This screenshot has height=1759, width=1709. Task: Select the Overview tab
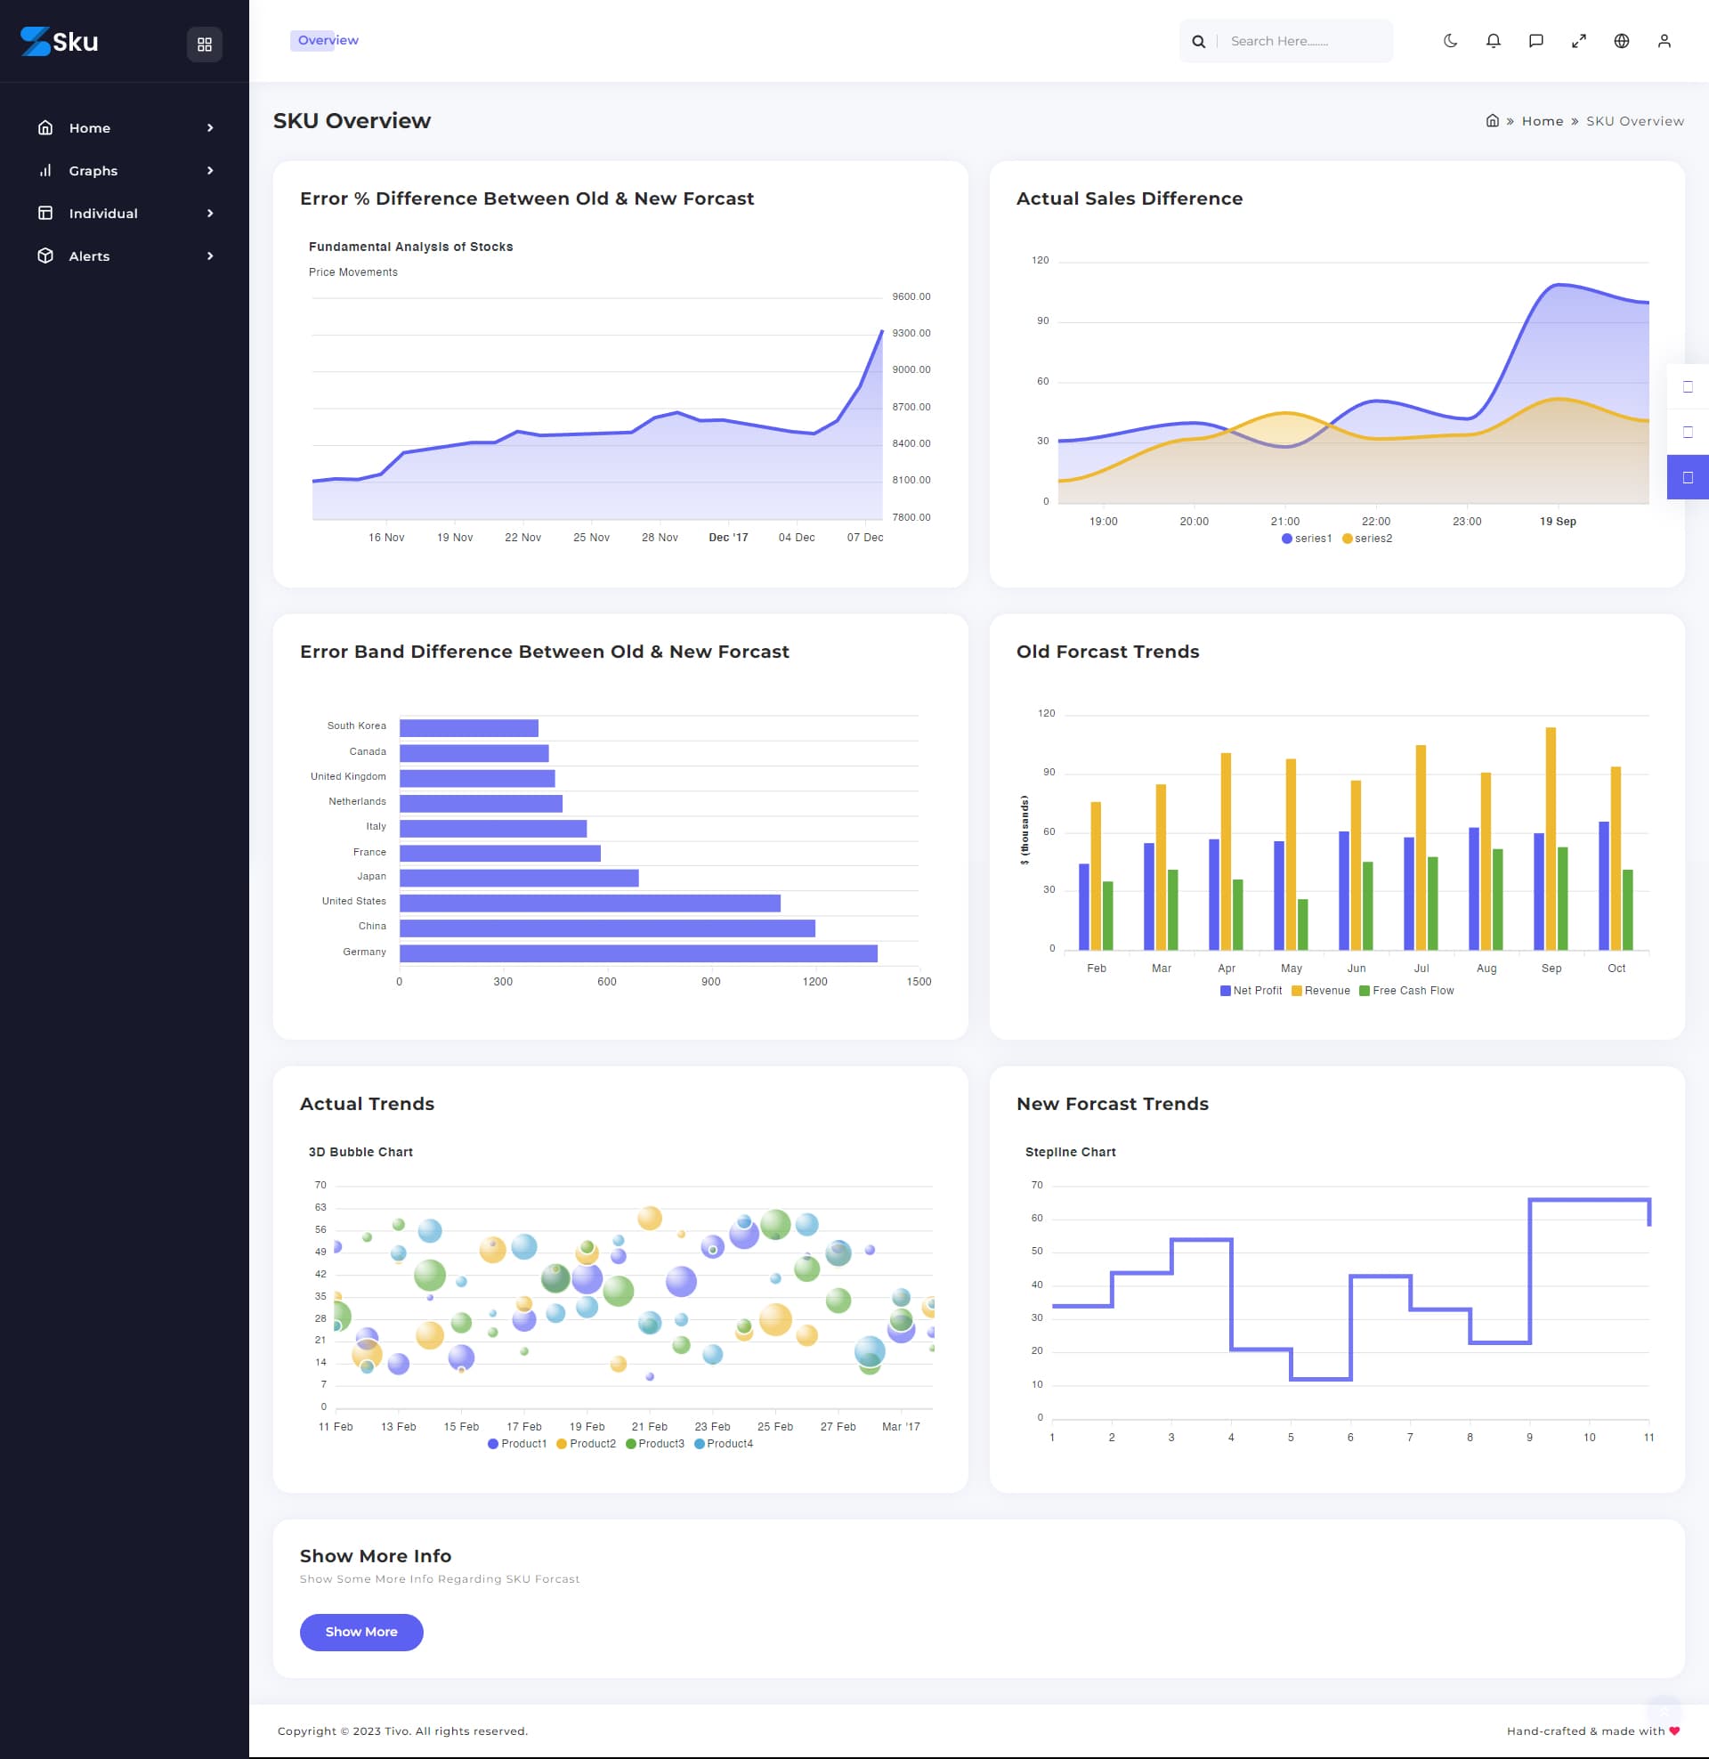tap(328, 40)
